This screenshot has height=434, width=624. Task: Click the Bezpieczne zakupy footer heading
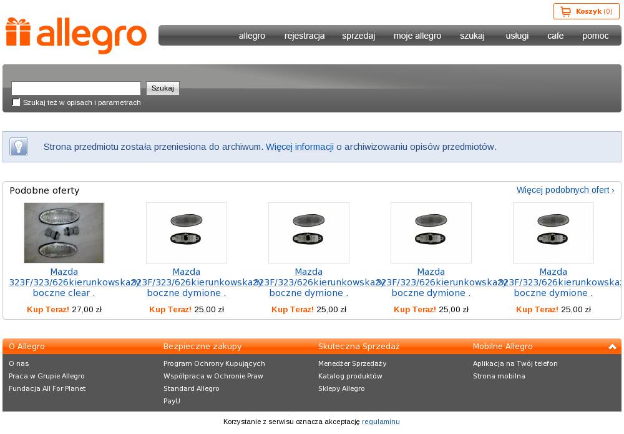click(x=203, y=347)
